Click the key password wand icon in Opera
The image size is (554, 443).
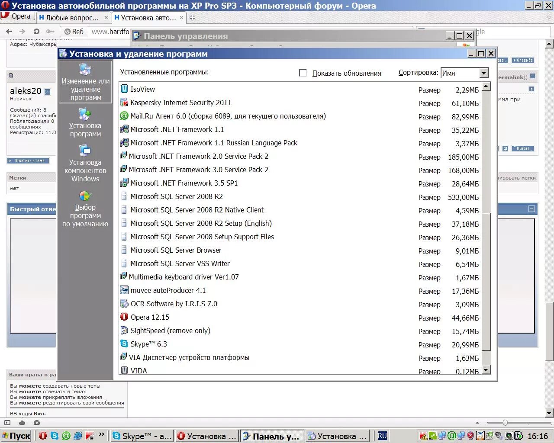(x=50, y=32)
